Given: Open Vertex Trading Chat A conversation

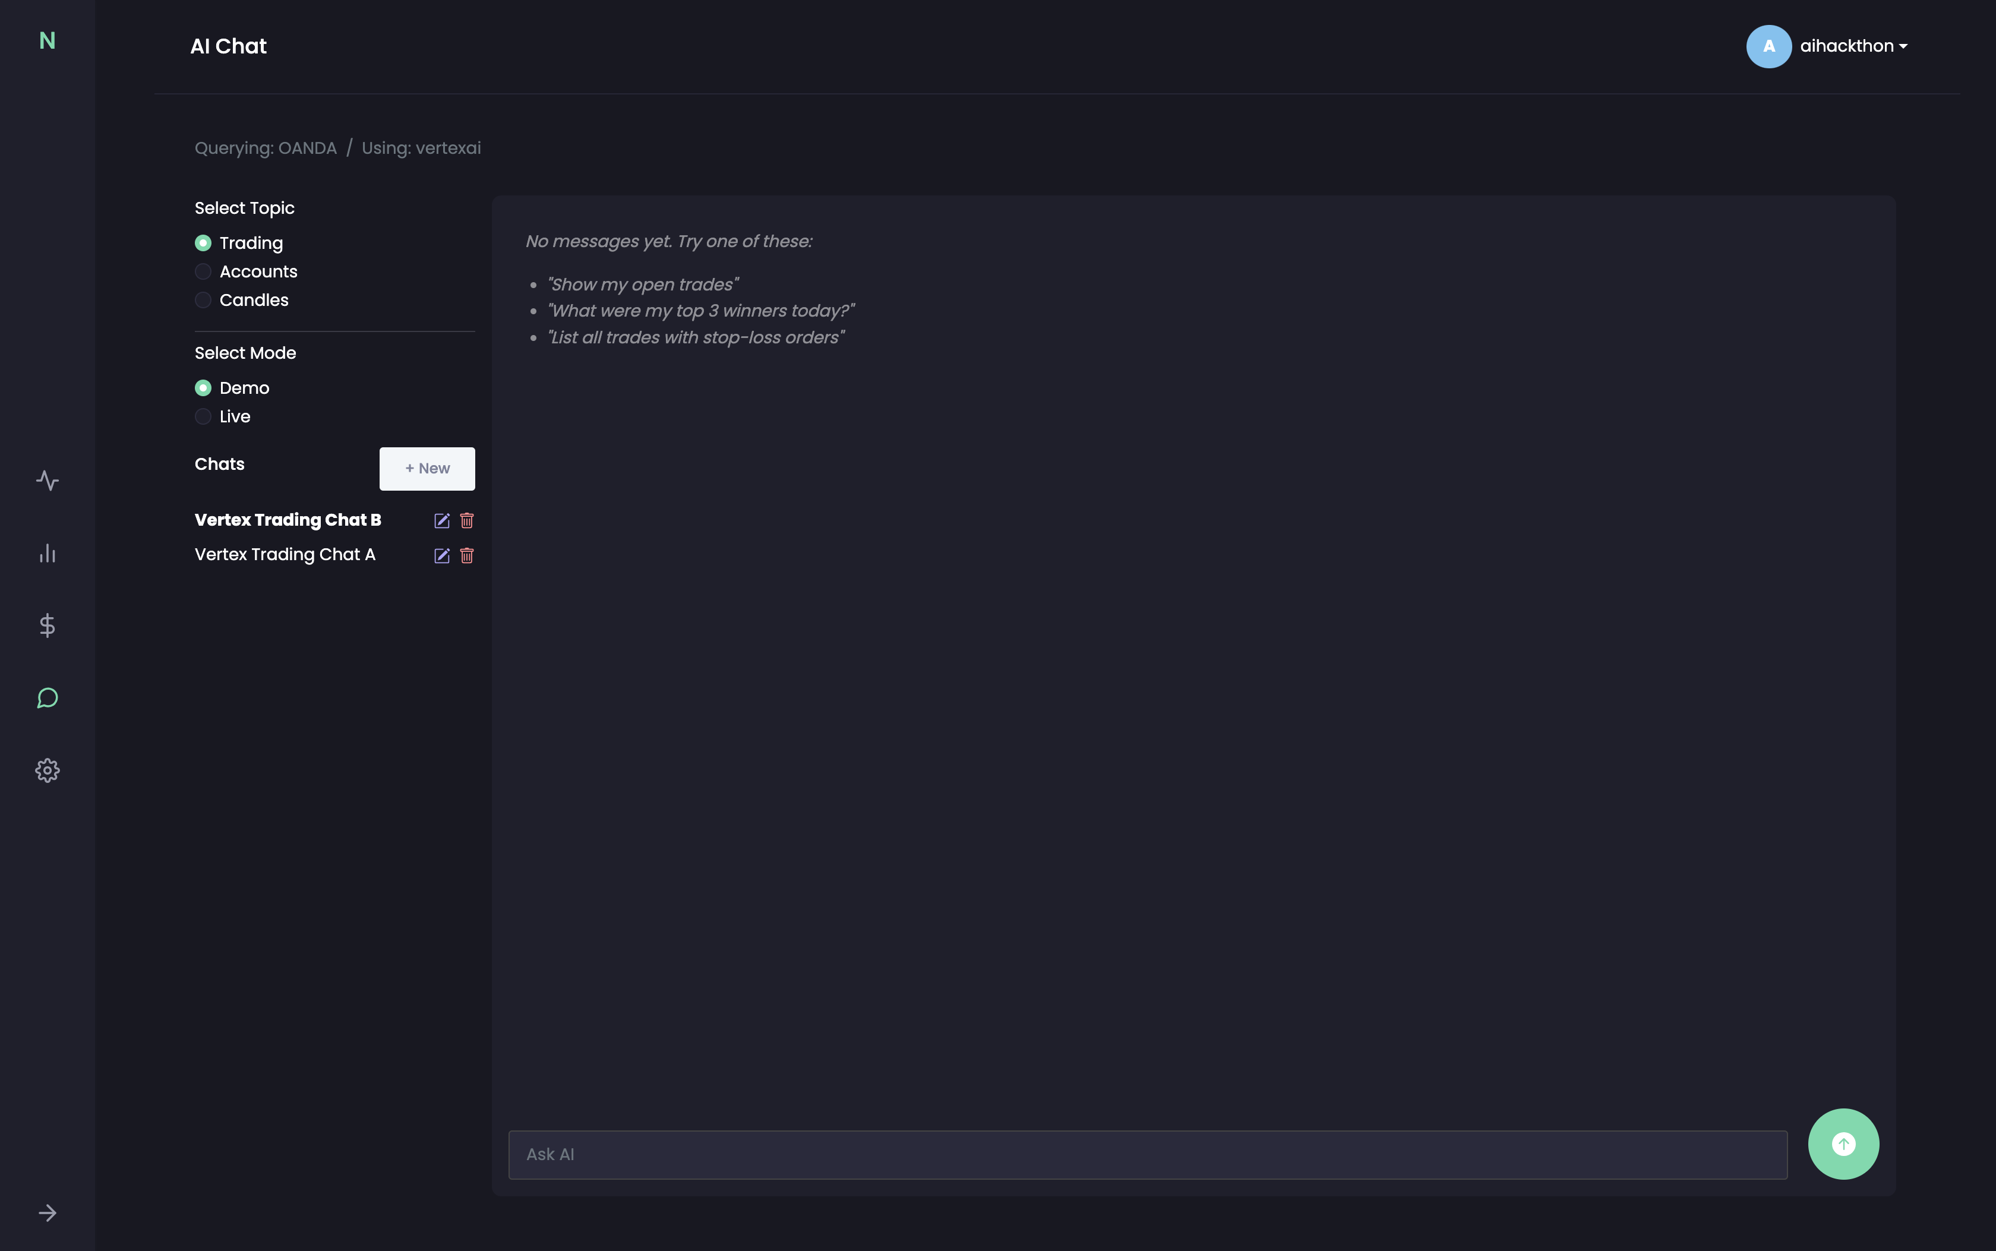Looking at the screenshot, I should coord(285,555).
